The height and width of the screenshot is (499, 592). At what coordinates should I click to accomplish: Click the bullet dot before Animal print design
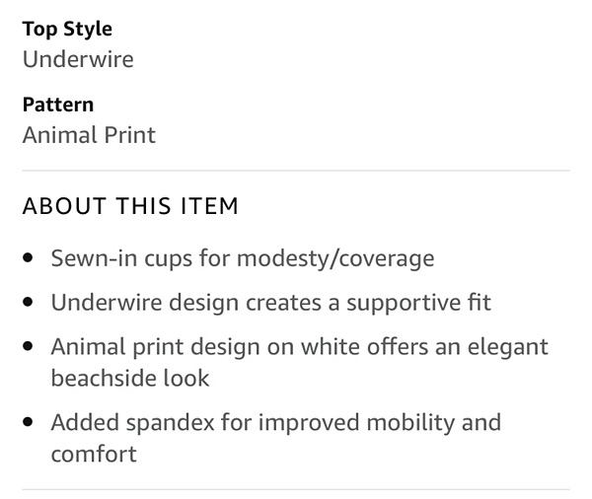click(29, 347)
